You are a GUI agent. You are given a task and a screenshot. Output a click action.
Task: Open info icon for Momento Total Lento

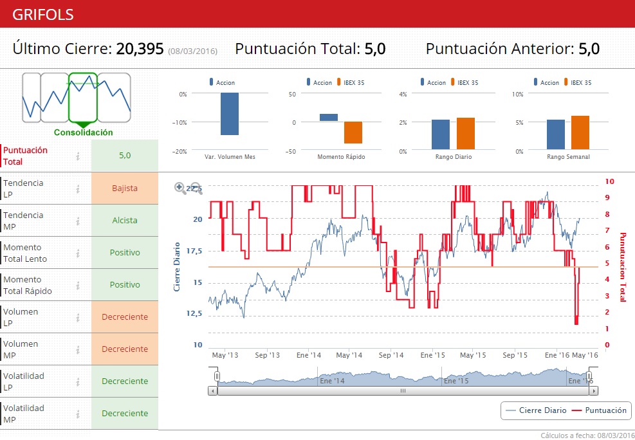pos(78,253)
